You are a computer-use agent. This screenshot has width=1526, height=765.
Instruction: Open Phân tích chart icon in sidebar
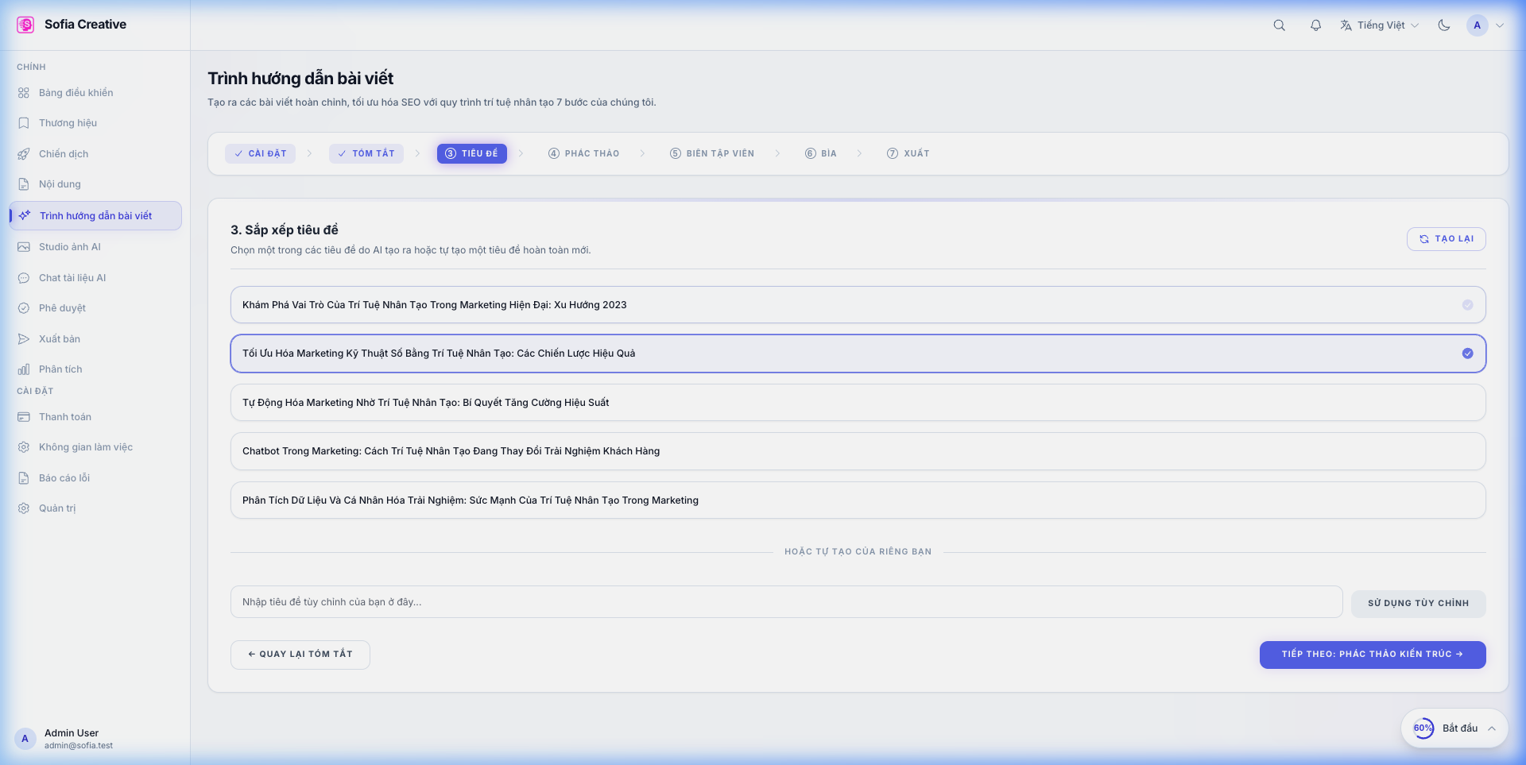point(24,369)
